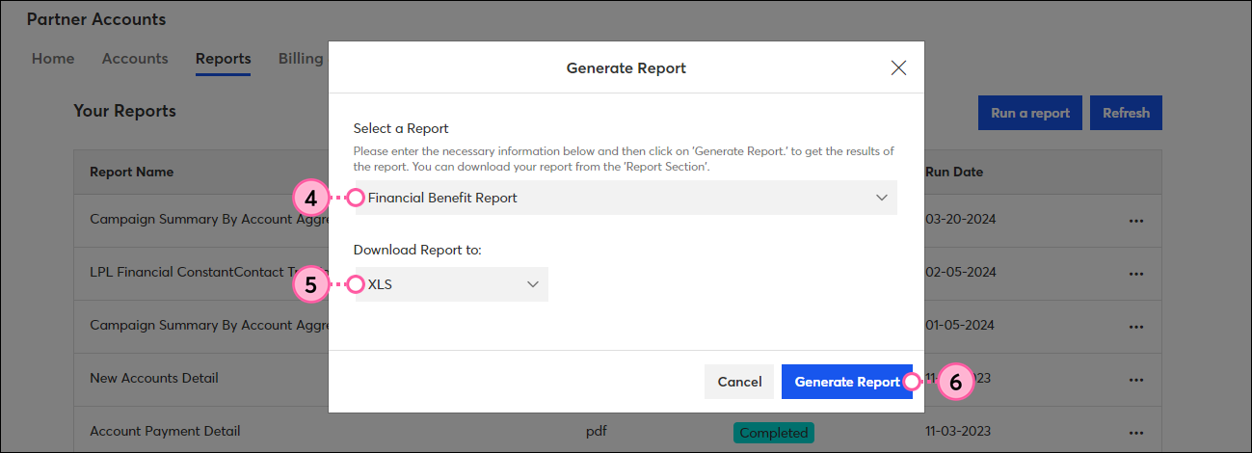This screenshot has height=453, width=1252.
Task: Select the Reports tab
Action: 223,59
